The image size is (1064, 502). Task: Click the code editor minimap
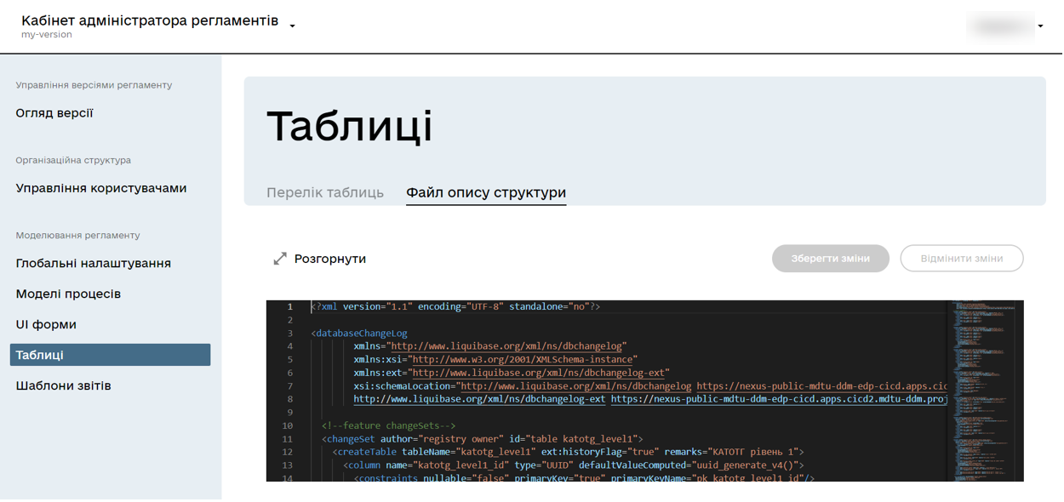[985, 391]
